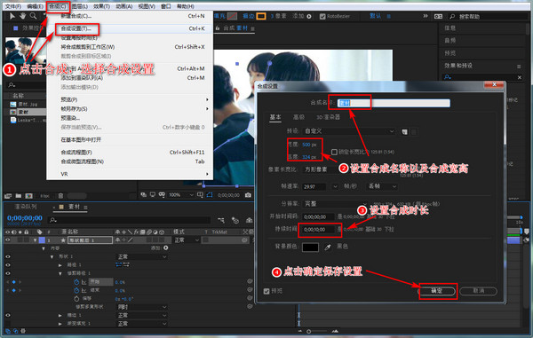533x338 pixels.
Task: Click the 确定 button
Action: tap(437, 291)
